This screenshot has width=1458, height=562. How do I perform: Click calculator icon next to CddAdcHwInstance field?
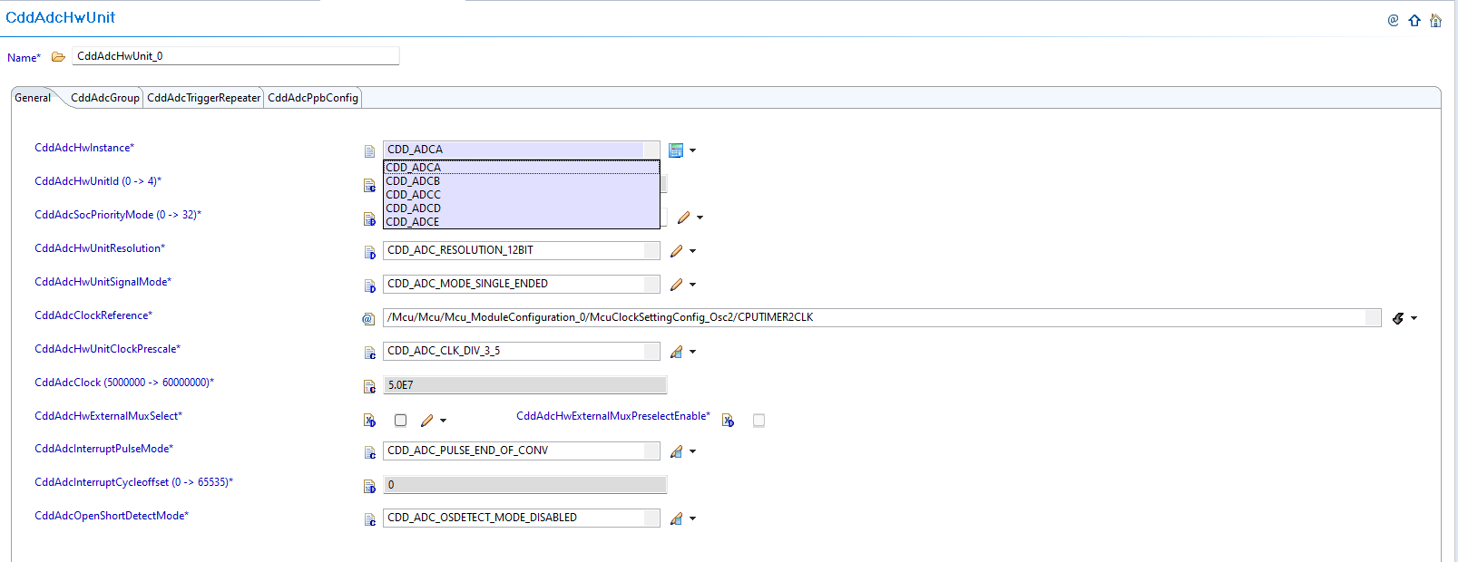(x=676, y=150)
